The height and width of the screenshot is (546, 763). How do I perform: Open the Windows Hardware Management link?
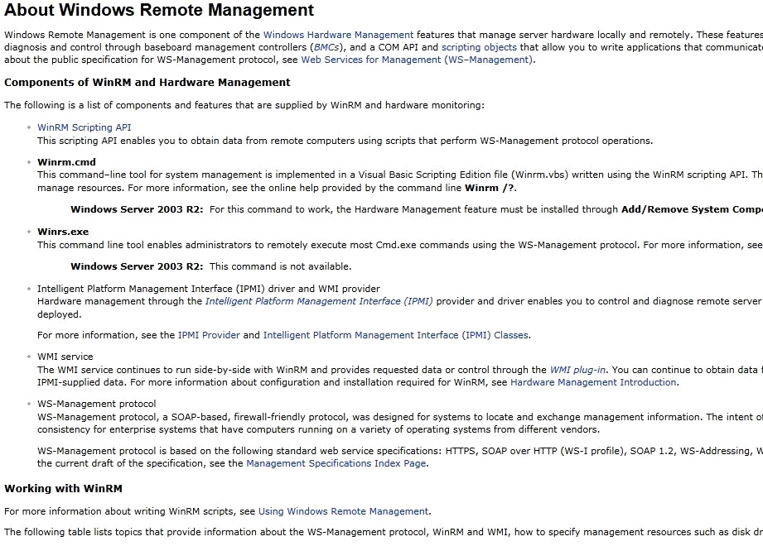[x=338, y=35]
